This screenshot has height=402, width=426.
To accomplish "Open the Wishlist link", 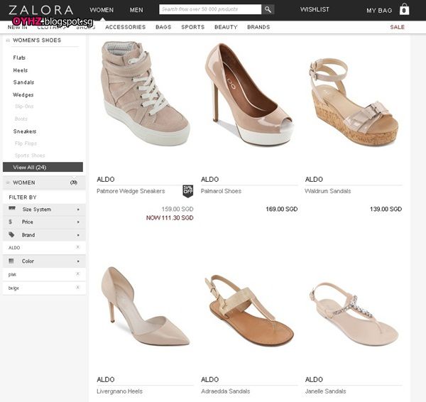I will [x=315, y=9].
